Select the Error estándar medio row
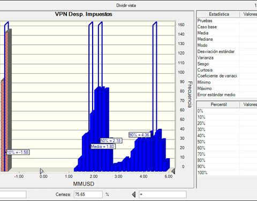 [x=227, y=95]
